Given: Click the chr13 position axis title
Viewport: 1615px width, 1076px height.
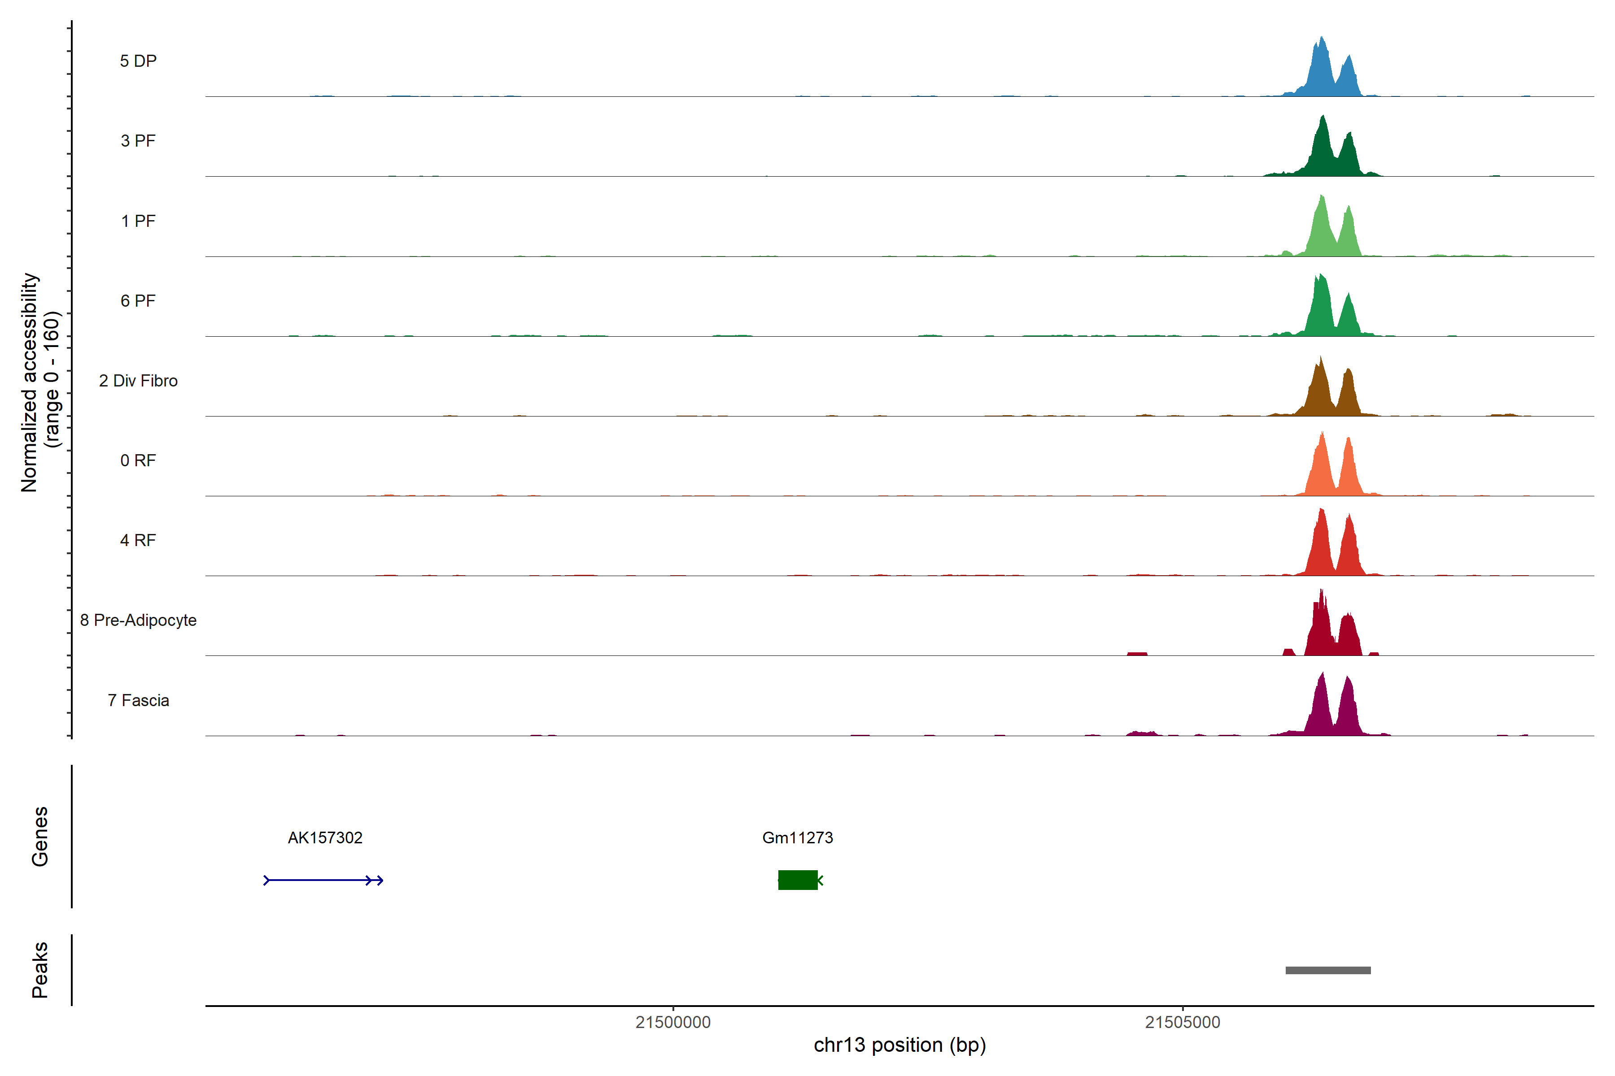Looking at the screenshot, I should (899, 1045).
